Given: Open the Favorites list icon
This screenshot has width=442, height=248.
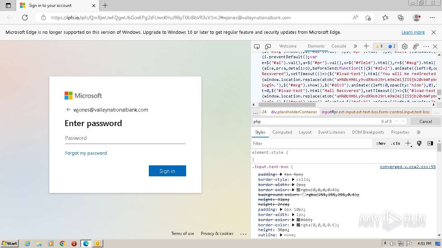Looking at the screenshot, I should click(385, 18).
